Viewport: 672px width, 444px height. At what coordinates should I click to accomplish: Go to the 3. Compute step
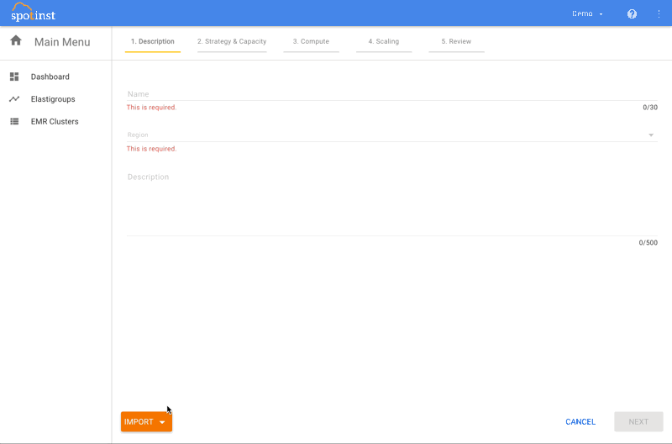311,41
